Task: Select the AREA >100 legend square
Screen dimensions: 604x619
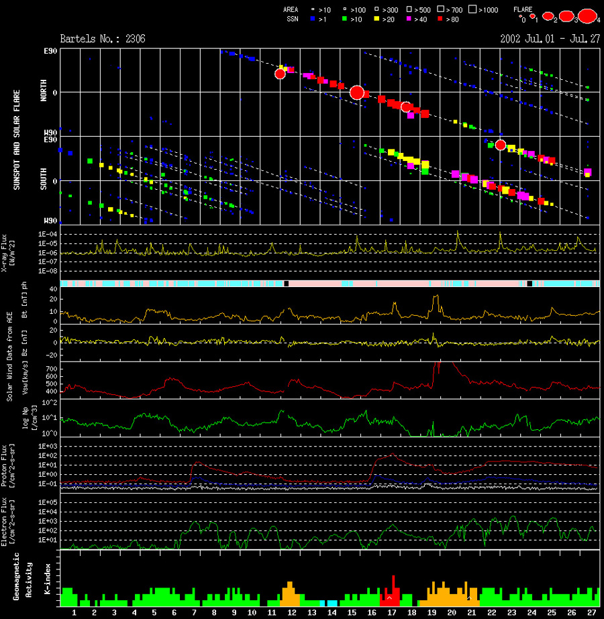Action: [344, 9]
